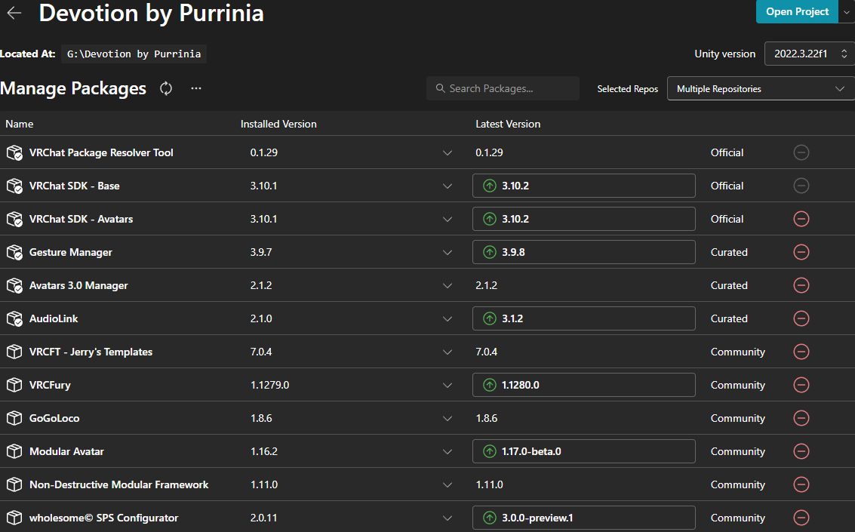Click the VRChat SDK - Base package icon
The height and width of the screenshot is (532, 855).
pos(14,186)
